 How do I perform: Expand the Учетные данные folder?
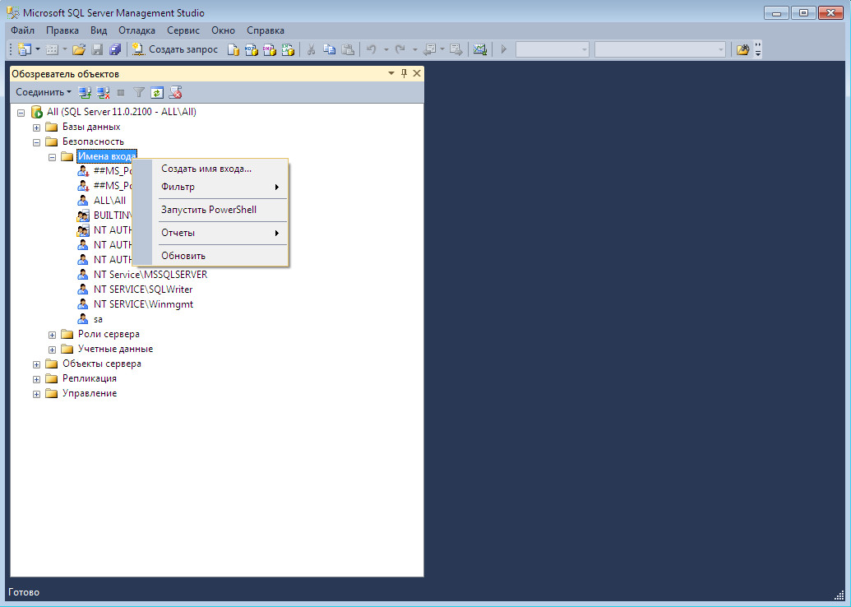(x=52, y=350)
